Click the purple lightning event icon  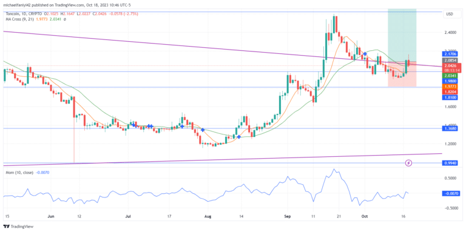(409, 163)
